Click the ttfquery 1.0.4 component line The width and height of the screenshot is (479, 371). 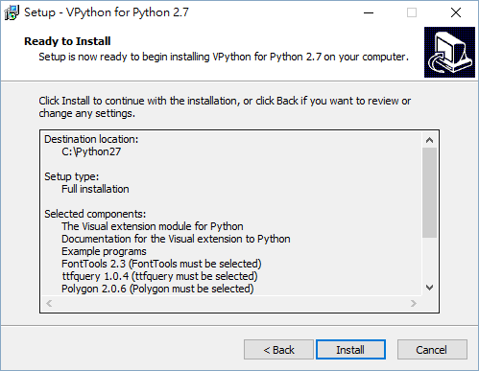coord(159,276)
